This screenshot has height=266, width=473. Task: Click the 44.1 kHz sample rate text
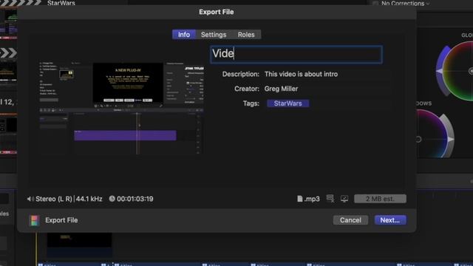(x=89, y=199)
